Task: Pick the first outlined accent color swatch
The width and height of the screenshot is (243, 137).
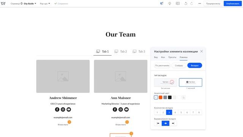Action: pyautogui.click(x=156, y=97)
